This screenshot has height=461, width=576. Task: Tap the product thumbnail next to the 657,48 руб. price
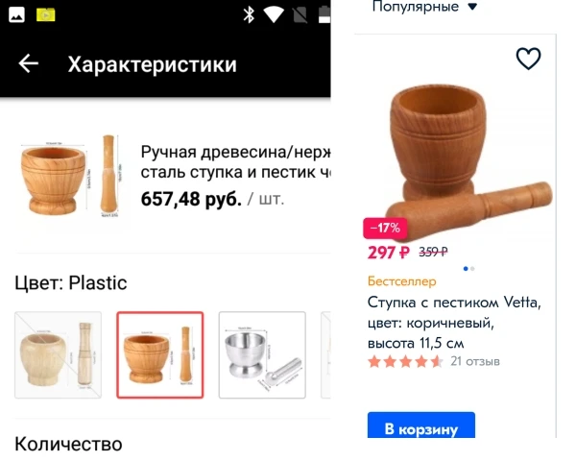[x=70, y=176]
